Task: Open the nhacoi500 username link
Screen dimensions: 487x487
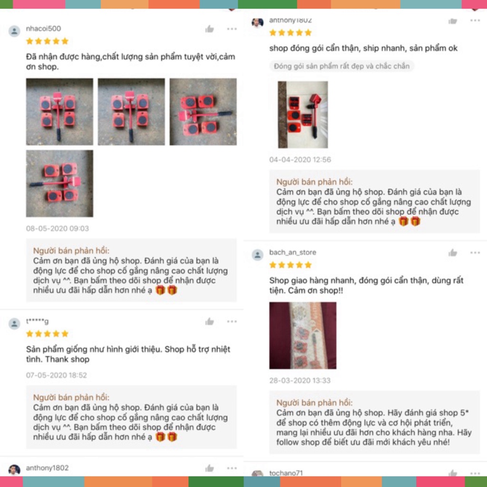Action: (43, 29)
